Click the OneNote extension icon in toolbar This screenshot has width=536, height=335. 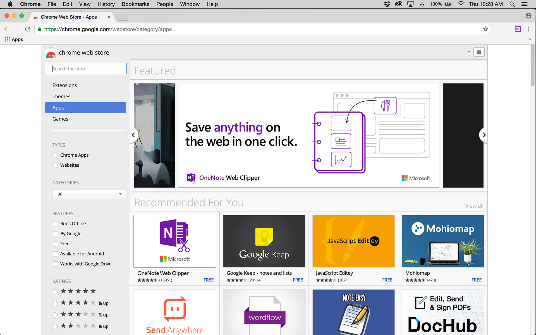tap(518, 29)
